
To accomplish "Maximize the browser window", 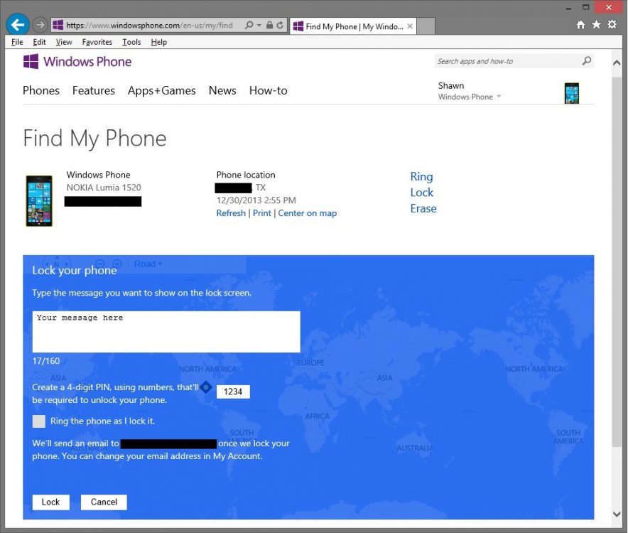I will (585, 7).
